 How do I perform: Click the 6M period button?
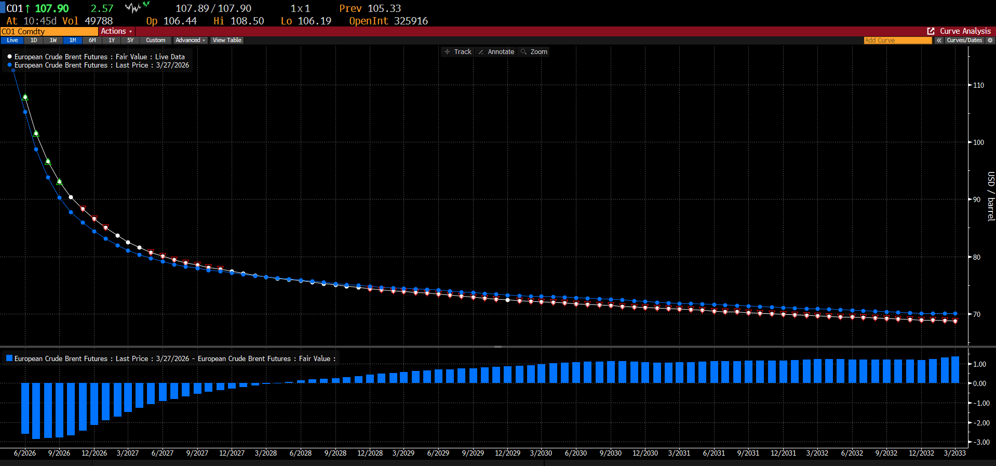pyautogui.click(x=92, y=40)
